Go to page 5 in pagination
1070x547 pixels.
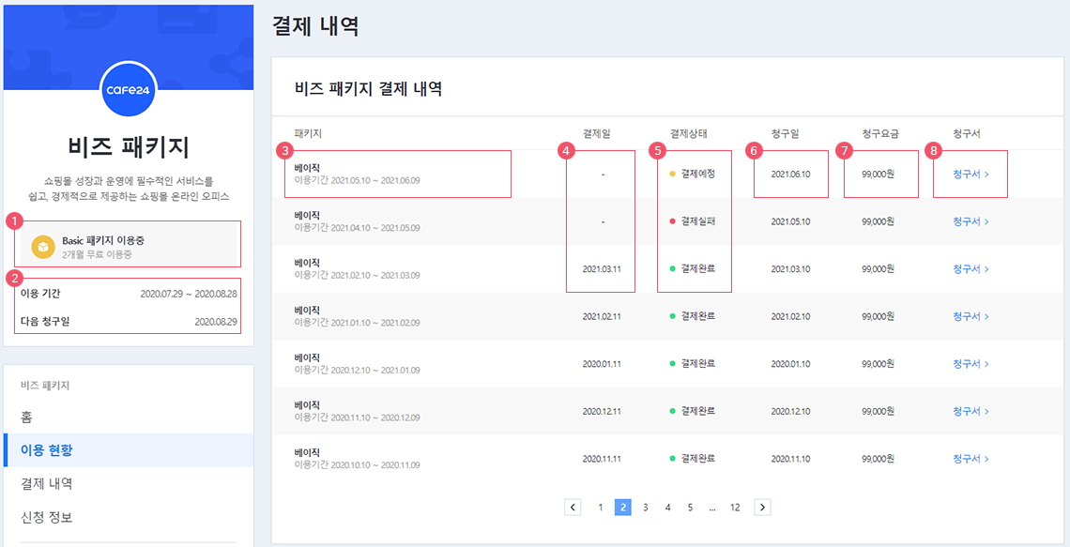point(691,507)
